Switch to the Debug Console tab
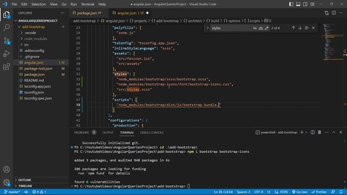This screenshot has height=195, width=347. click(152, 132)
